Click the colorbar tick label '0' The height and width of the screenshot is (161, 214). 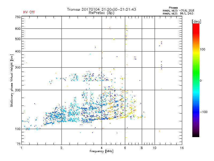201,81
